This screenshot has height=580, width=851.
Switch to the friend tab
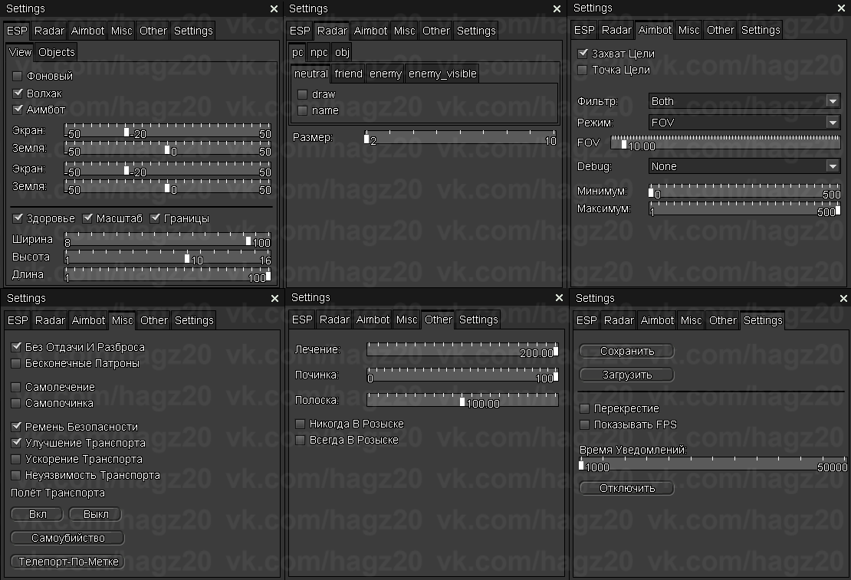point(348,74)
